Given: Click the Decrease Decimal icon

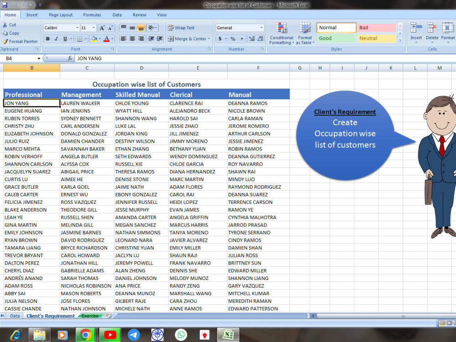Looking at the screenshot, I should pos(260,39).
